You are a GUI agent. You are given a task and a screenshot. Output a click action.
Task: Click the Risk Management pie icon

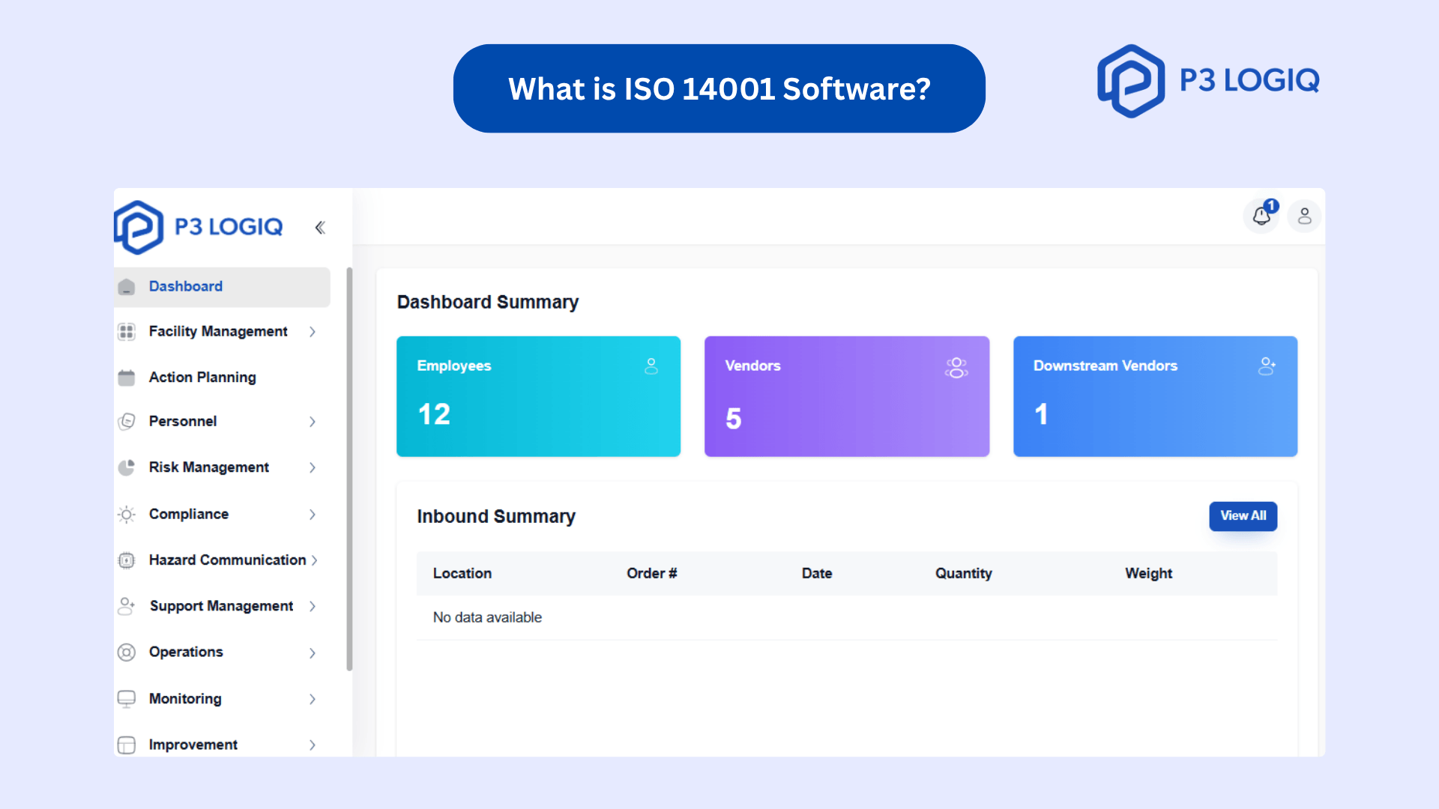127,467
